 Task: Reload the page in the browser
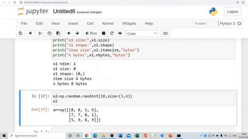point(14,3)
